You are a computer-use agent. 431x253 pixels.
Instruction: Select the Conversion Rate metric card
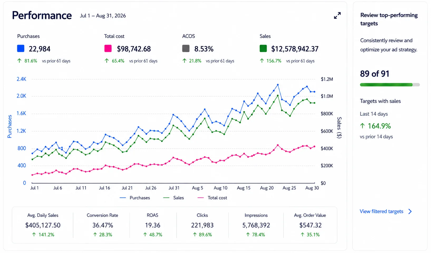click(x=102, y=225)
